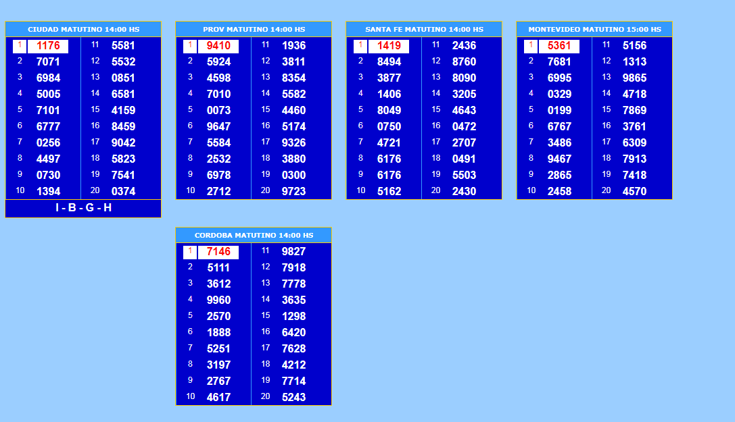Select the CORDOBA MATUTINO 14:00 HS title
The width and height of the screenshot is (735, 422).
pos(254,236)
